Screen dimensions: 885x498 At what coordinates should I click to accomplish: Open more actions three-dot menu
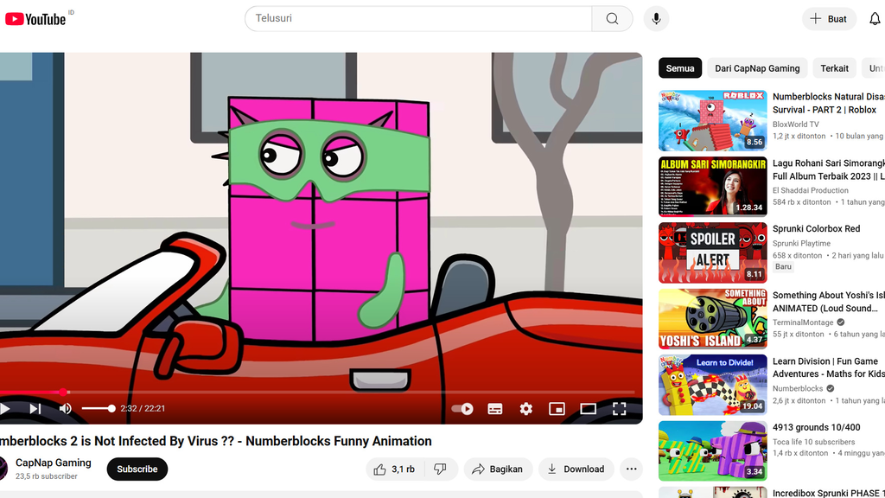(631, 469)
